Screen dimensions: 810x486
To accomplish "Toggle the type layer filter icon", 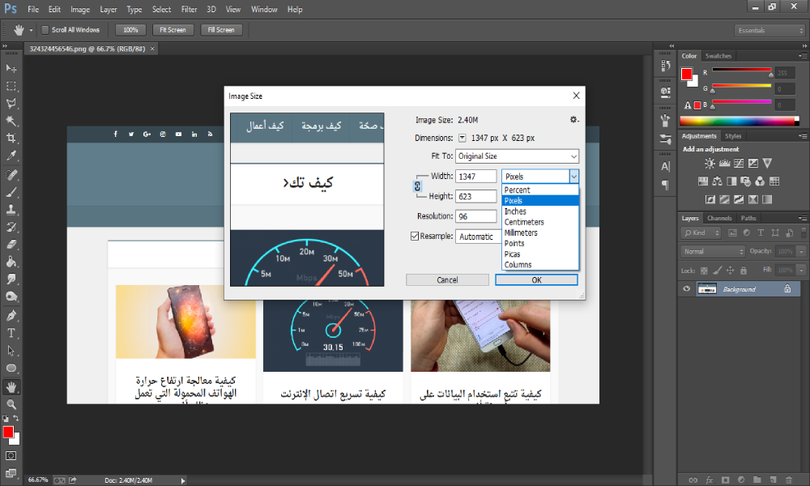I will [761, 233].
